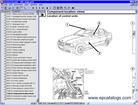Click the Find binoculars icon
The image size is (138, 105).
tap(73, 8)
